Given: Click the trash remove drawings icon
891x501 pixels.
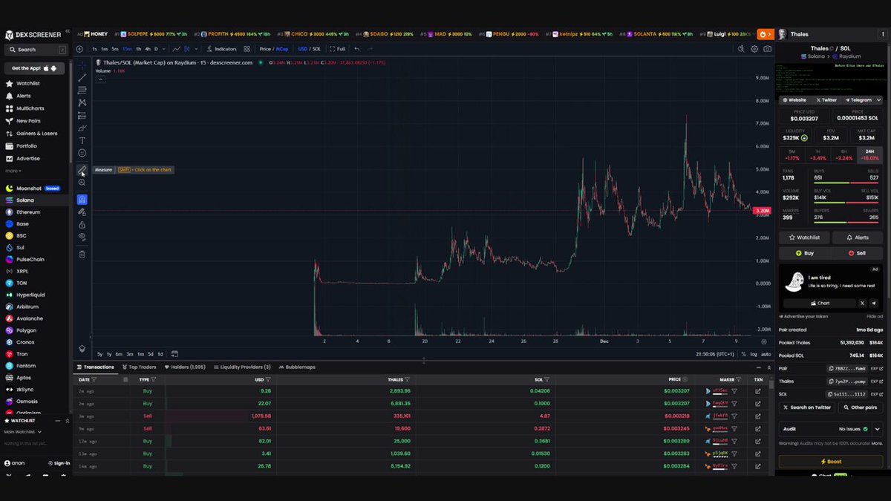Looking at the screenshot, I should (82, 254).
